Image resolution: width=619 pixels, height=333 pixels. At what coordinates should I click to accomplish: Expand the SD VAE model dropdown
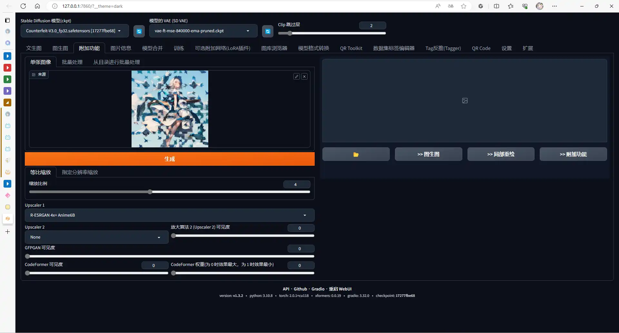click(x=203, y=31)
